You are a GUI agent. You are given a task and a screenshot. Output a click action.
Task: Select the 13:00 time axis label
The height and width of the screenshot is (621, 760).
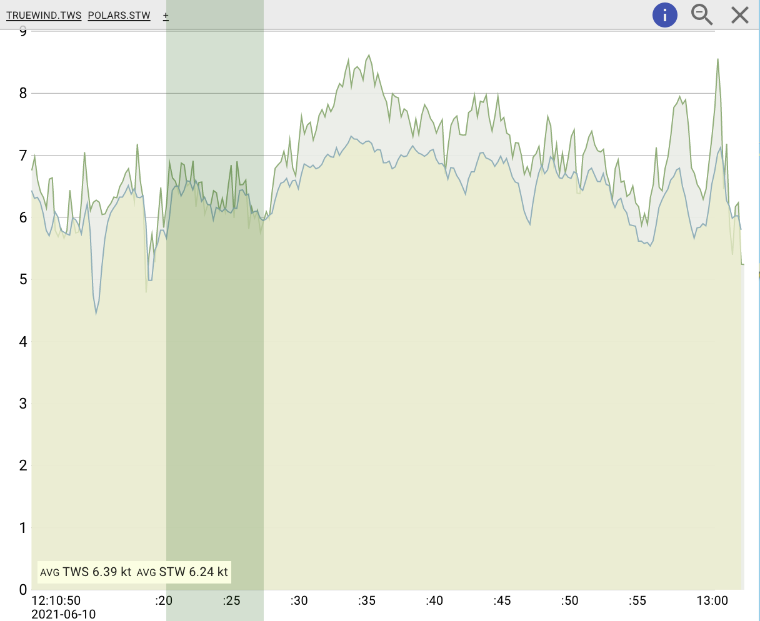(x=712, y=600)
